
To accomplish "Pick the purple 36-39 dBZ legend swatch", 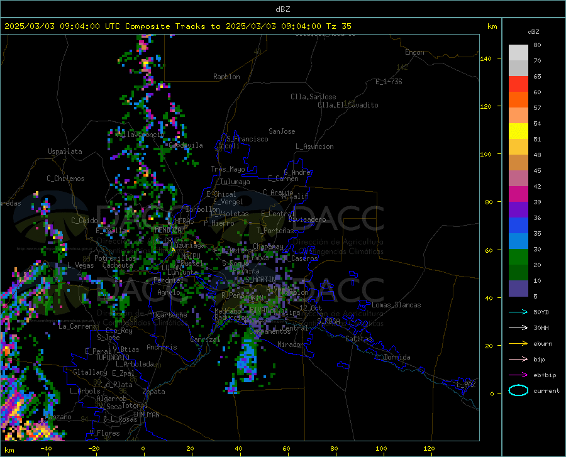I will click(x=518, y=210).
